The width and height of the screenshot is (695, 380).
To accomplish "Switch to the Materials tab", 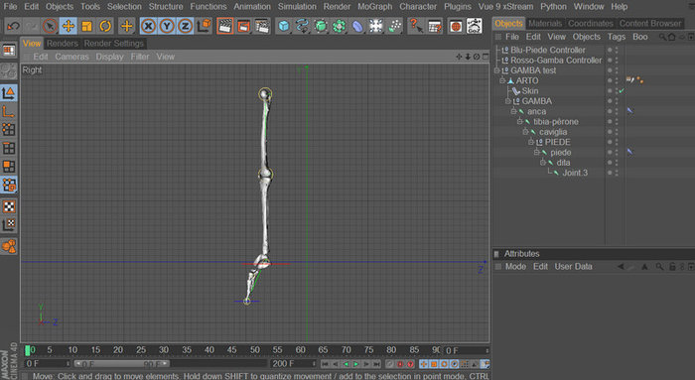I will pos(545,24).
